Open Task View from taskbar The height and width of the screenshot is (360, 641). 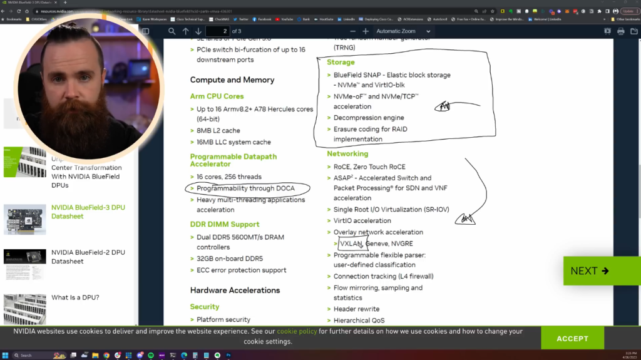(x=73, y=355)
